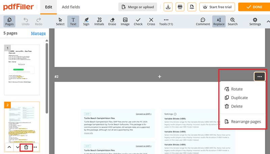Viewport: 270px width, 154px height.
Task: Click the Merge or upload button
Action: [138, 7]
